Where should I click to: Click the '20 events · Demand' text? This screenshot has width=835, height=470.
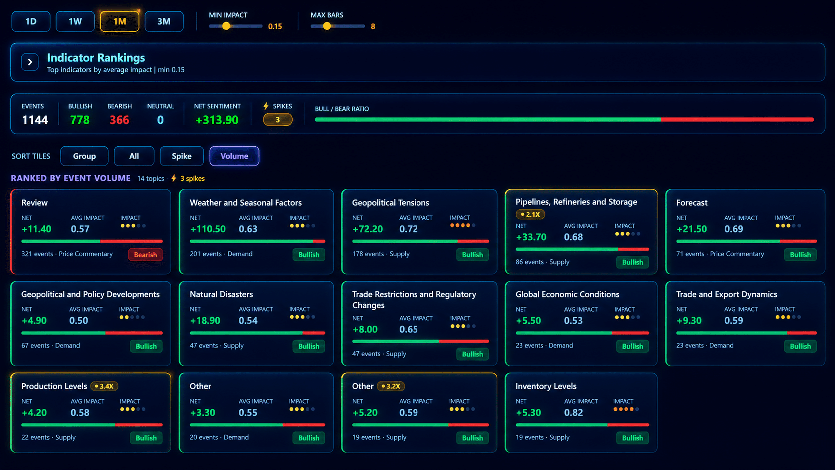219,437
